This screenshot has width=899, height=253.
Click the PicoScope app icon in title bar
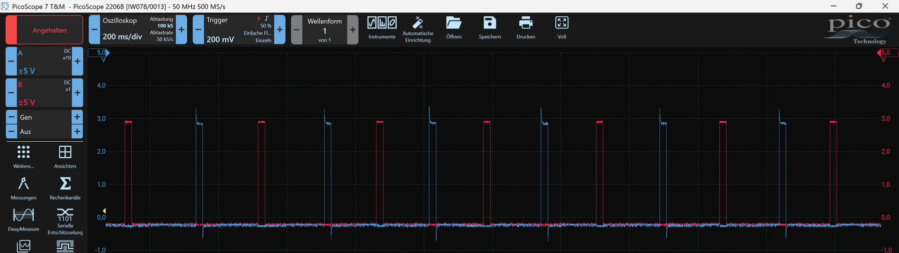click(x=5, y=6)
